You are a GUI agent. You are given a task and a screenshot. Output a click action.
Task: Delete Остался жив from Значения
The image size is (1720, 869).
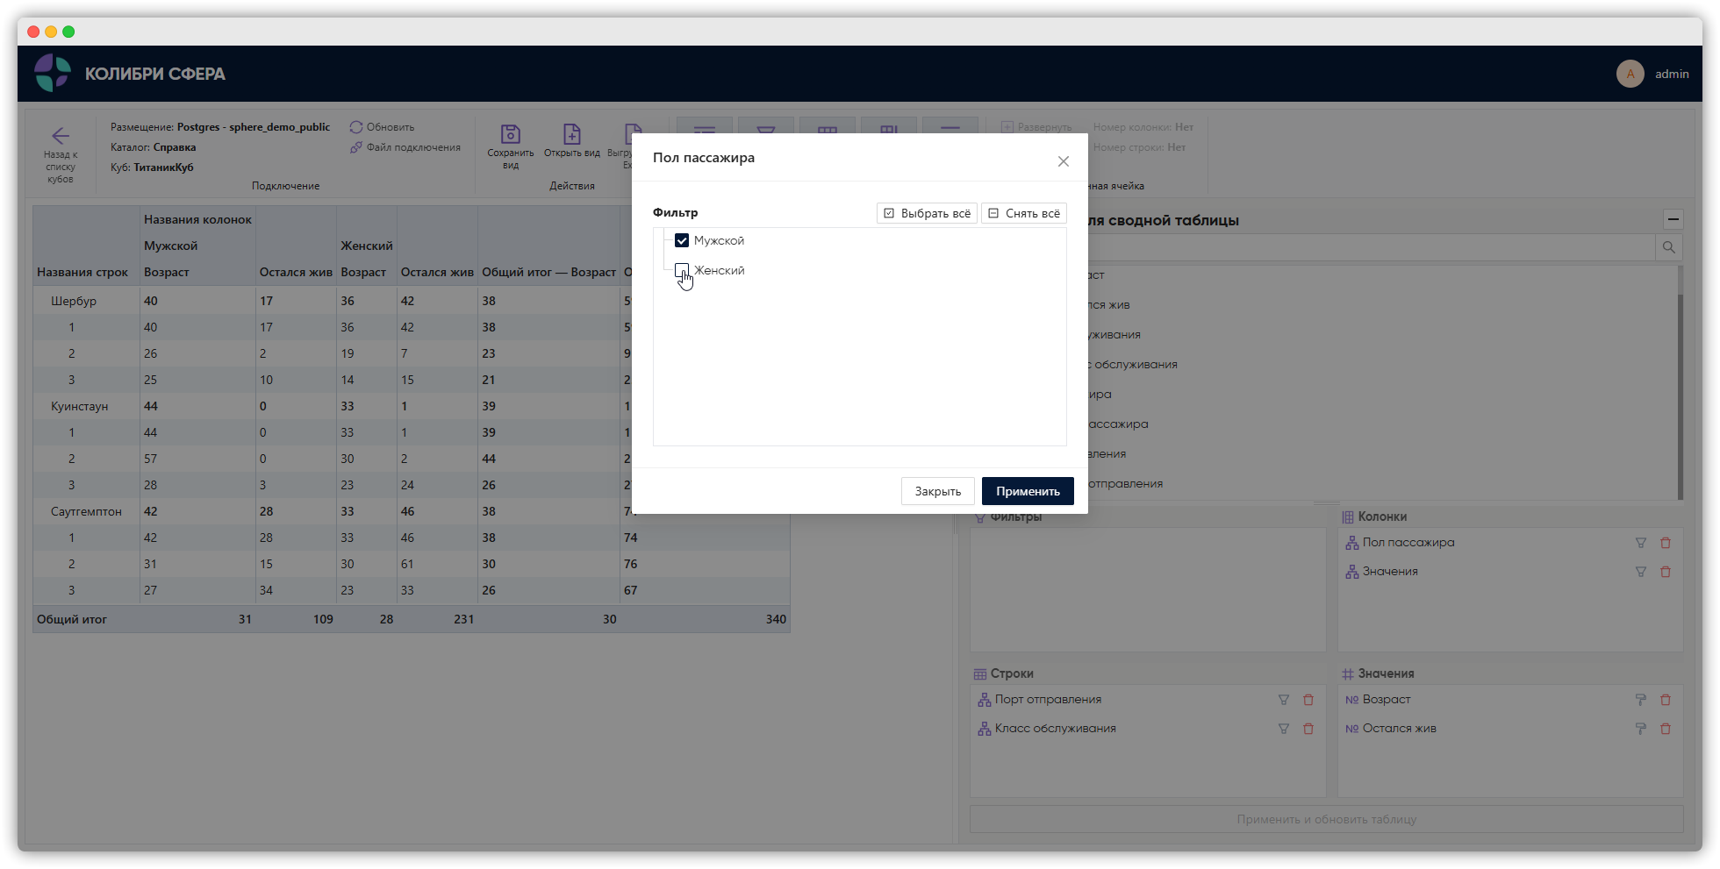click(1666, 729)
